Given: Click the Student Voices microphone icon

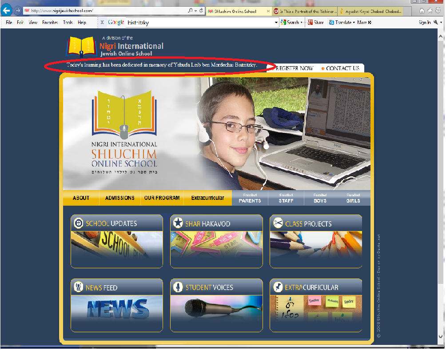Looking at the screenshot, I should coord(178,287).
